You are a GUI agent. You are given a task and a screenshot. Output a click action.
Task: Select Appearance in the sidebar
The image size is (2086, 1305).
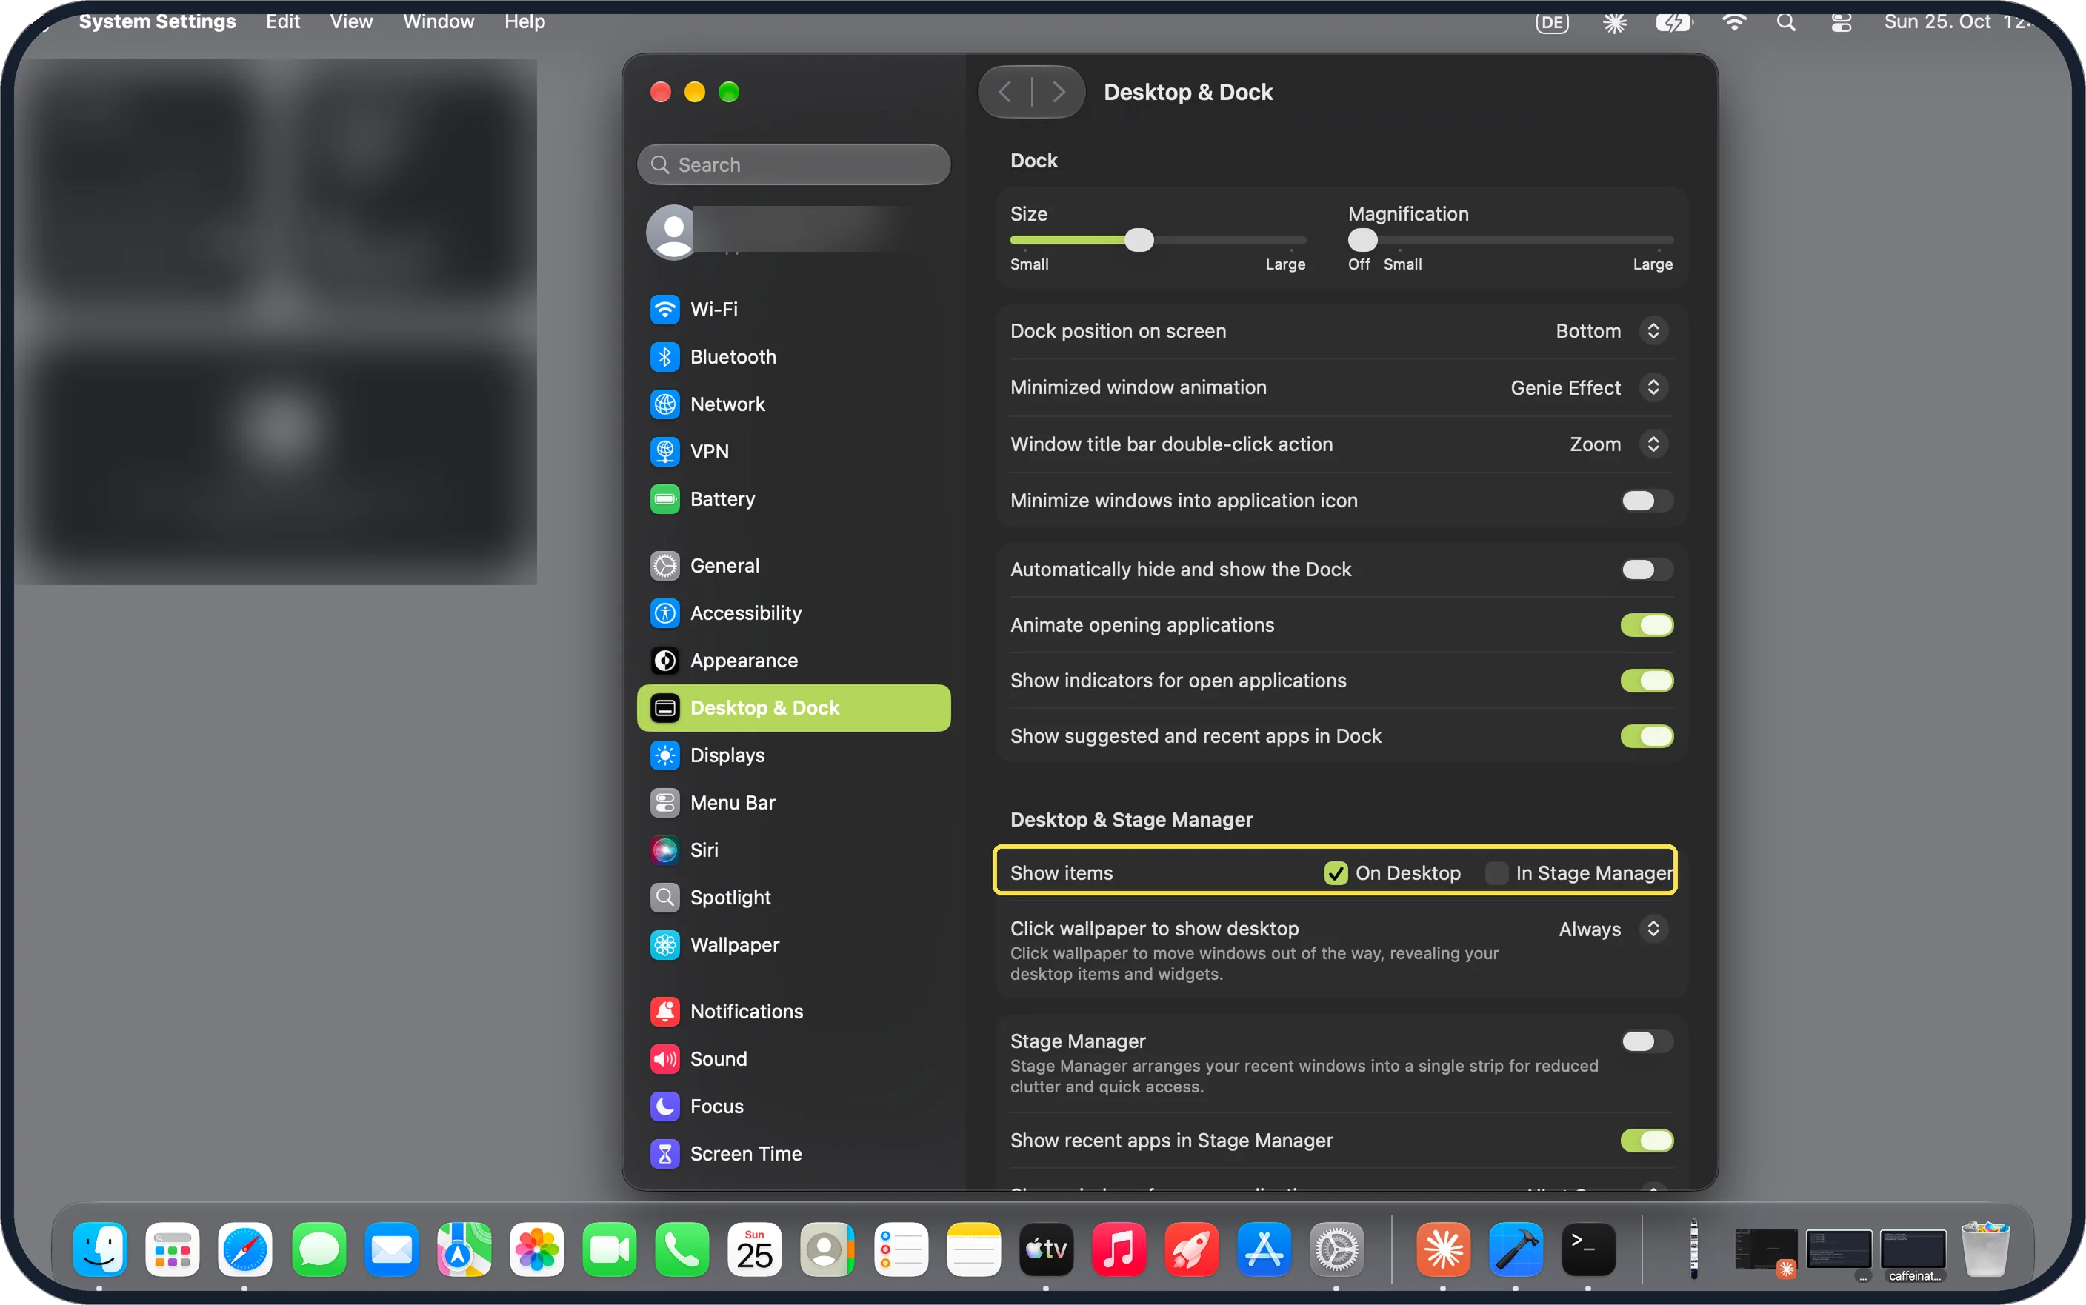tap(793, 660)
